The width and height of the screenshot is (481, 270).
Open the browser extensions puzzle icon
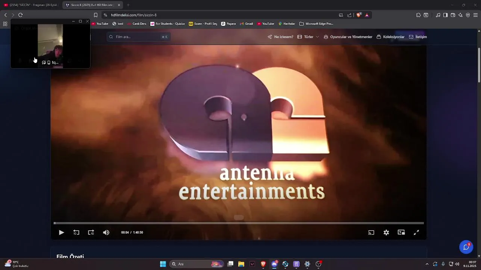418,15
